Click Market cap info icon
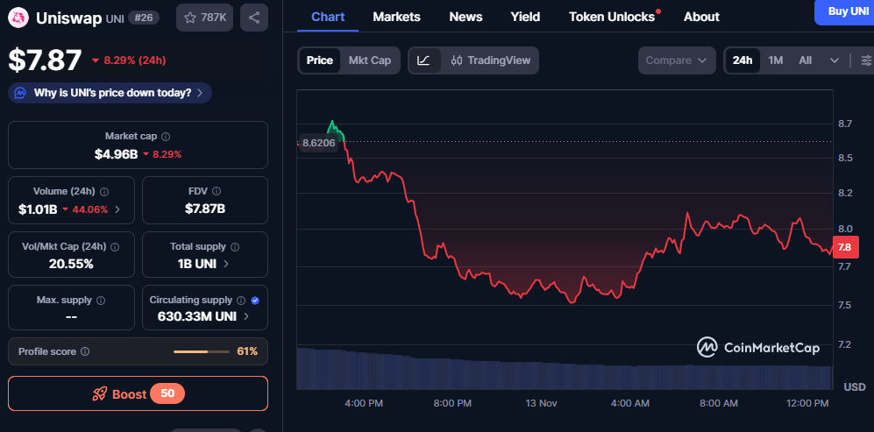The image size is (874, 432). (x=167, y=137)
